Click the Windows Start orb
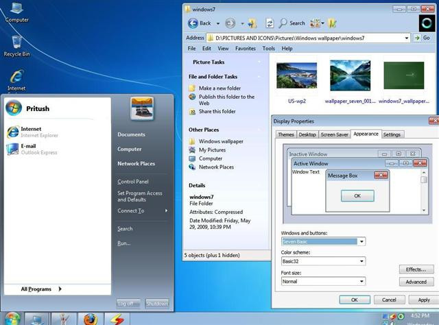The height and width of the screenshot is (325, 439). click(12, 319)
